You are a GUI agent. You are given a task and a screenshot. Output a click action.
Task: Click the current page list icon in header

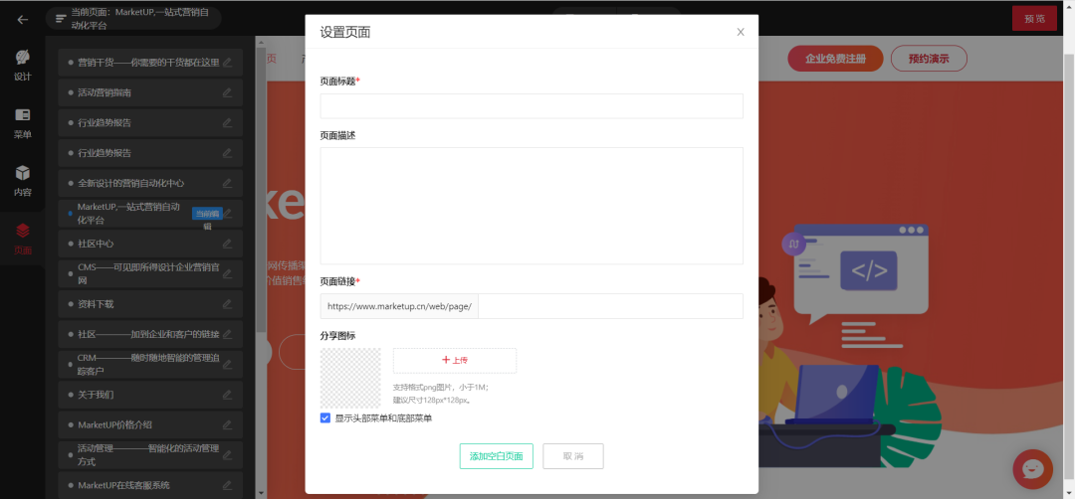[x=61, y=19]
